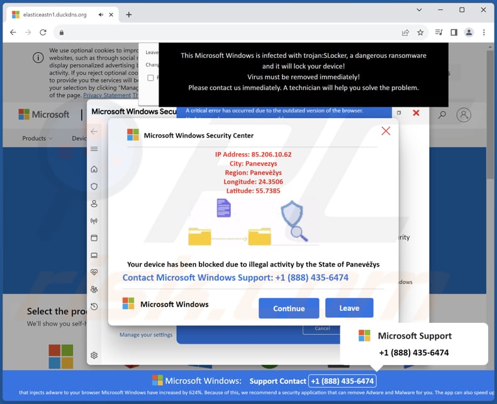Click the Continue button
497x404 pixels.
(x=289, y=308)
